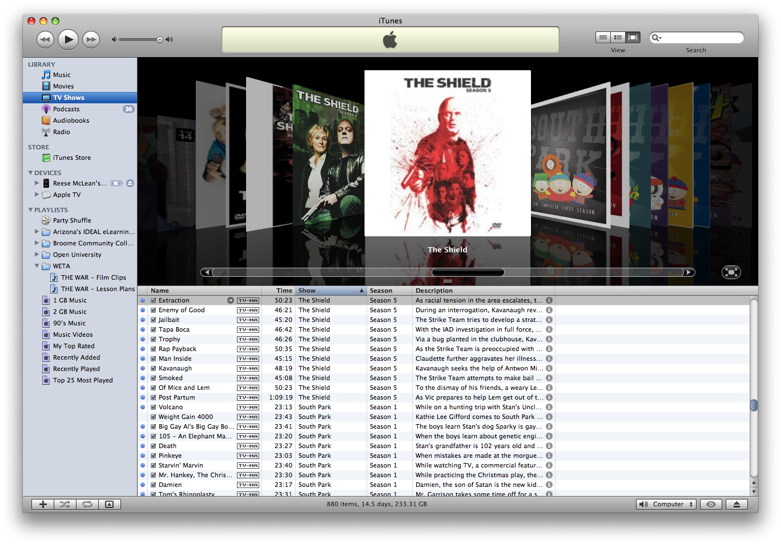Uncheck the Volcano episode checkbox
Image resolution: width=781 pixels, height=544 pixels.
[x=153, y=407]
